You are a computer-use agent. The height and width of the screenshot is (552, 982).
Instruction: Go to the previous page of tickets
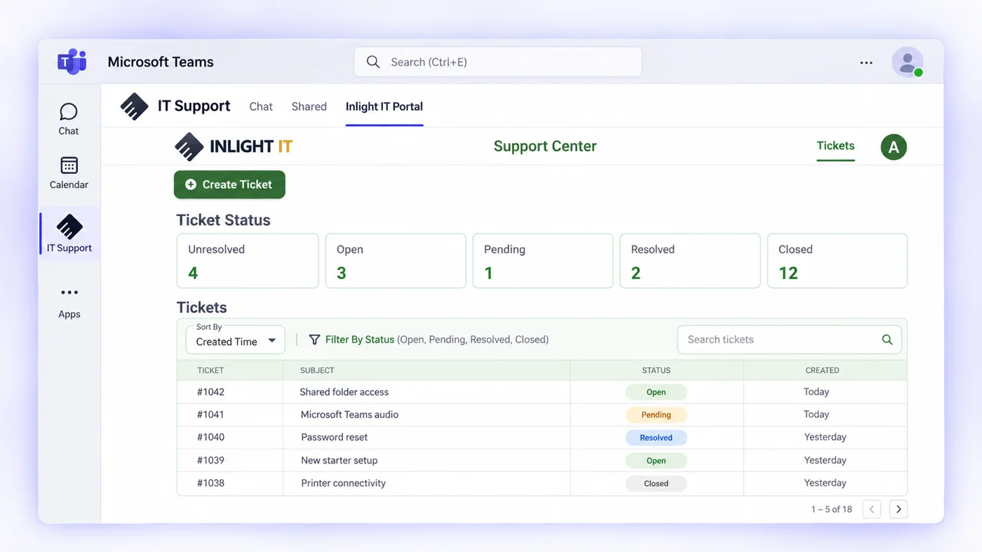tap(872, 509)
